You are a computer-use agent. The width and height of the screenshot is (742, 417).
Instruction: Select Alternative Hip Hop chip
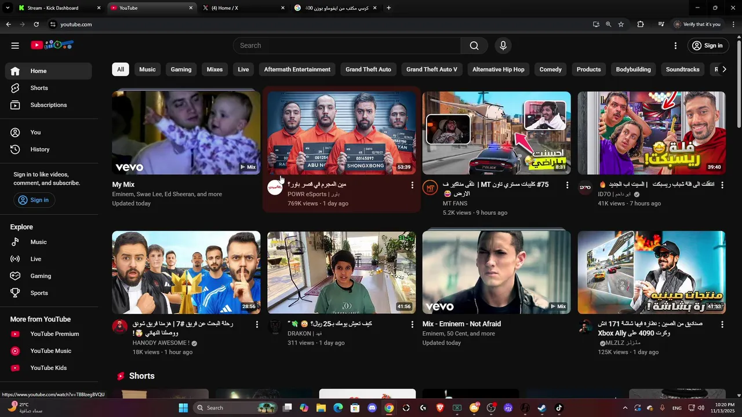pyautogui.click(x=499, y=69)
